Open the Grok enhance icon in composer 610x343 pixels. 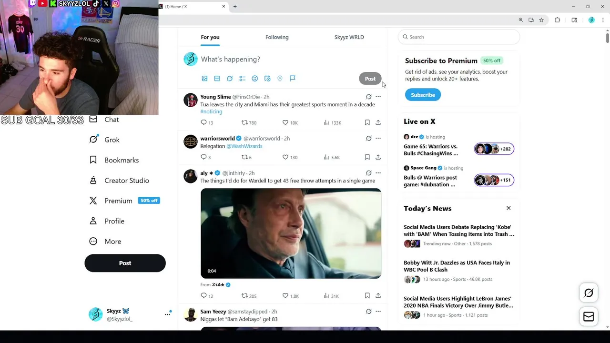click(230, 79)
